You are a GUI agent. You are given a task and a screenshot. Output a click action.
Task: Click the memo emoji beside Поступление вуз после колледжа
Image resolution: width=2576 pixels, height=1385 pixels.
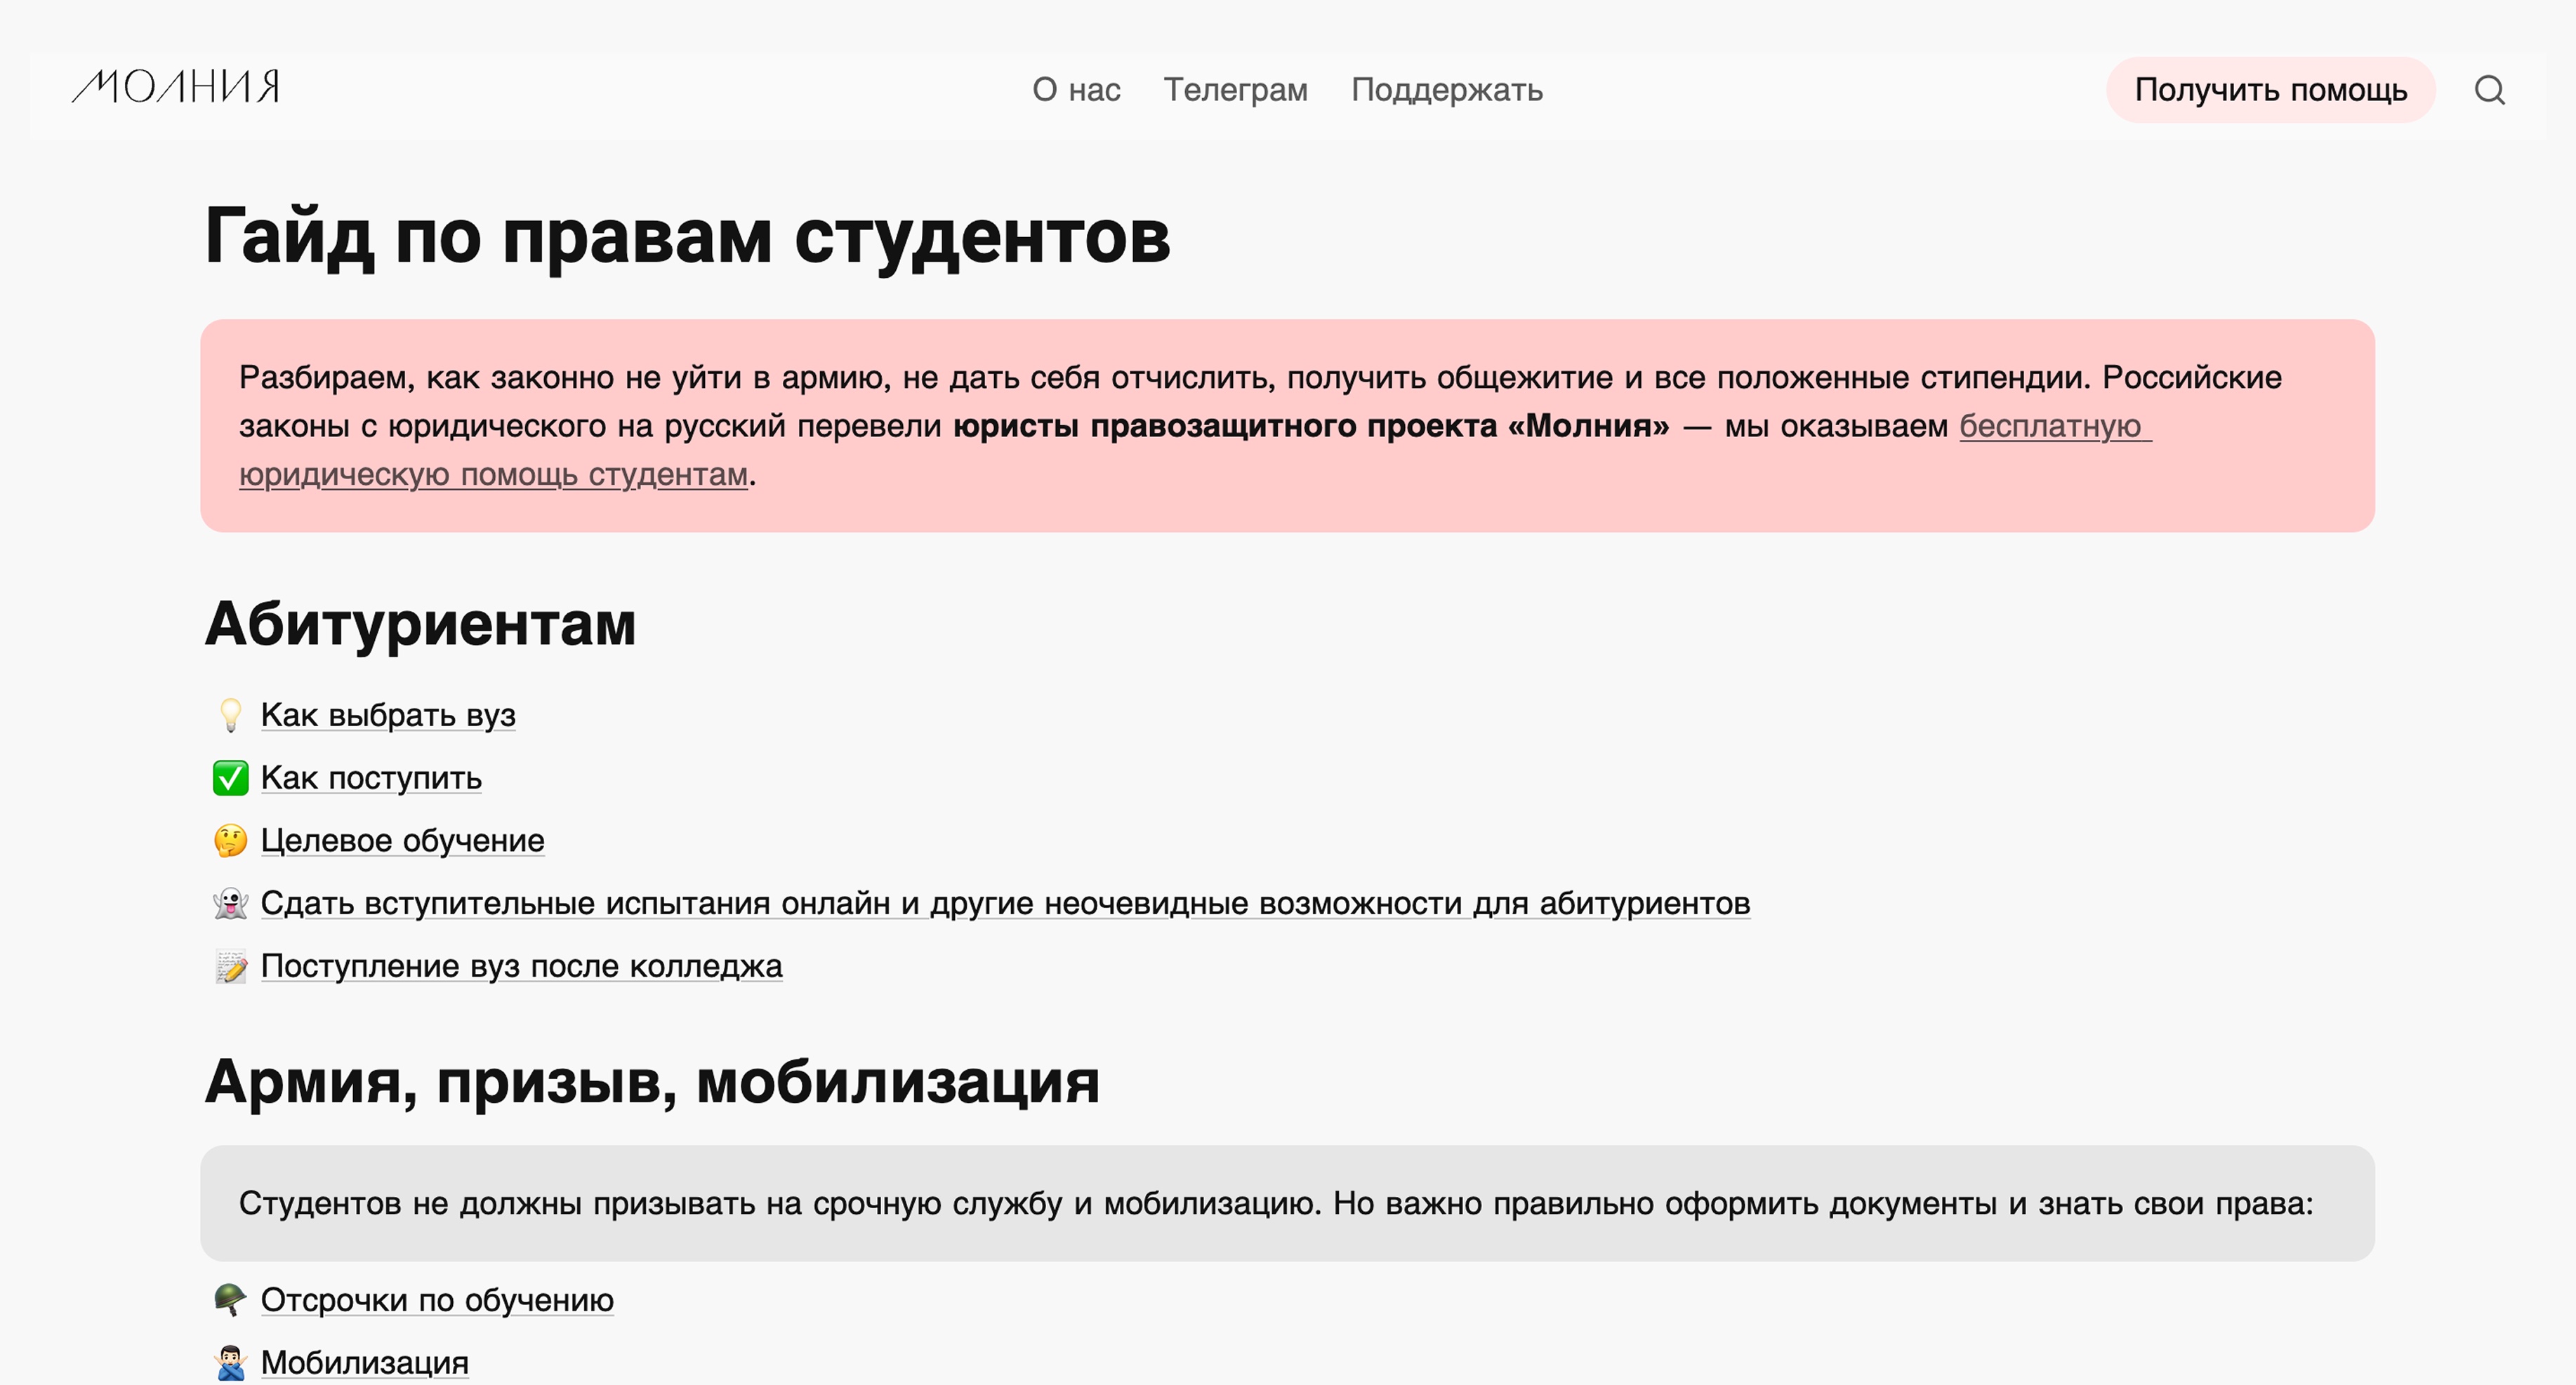tap(230, 968)
